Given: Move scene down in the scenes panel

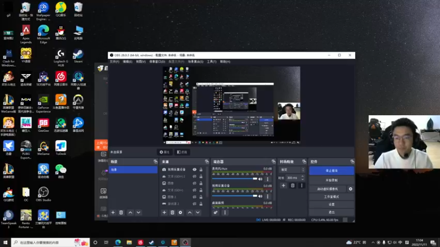Looking at the screenshot, I should click(139, 212).
